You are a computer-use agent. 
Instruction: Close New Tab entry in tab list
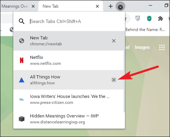tap(114, 41)
